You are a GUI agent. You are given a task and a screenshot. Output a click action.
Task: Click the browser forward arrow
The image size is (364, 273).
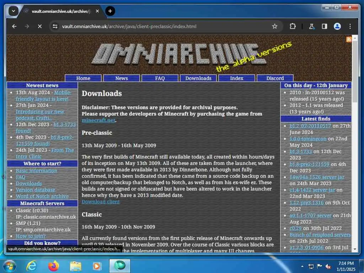point(27,26)
